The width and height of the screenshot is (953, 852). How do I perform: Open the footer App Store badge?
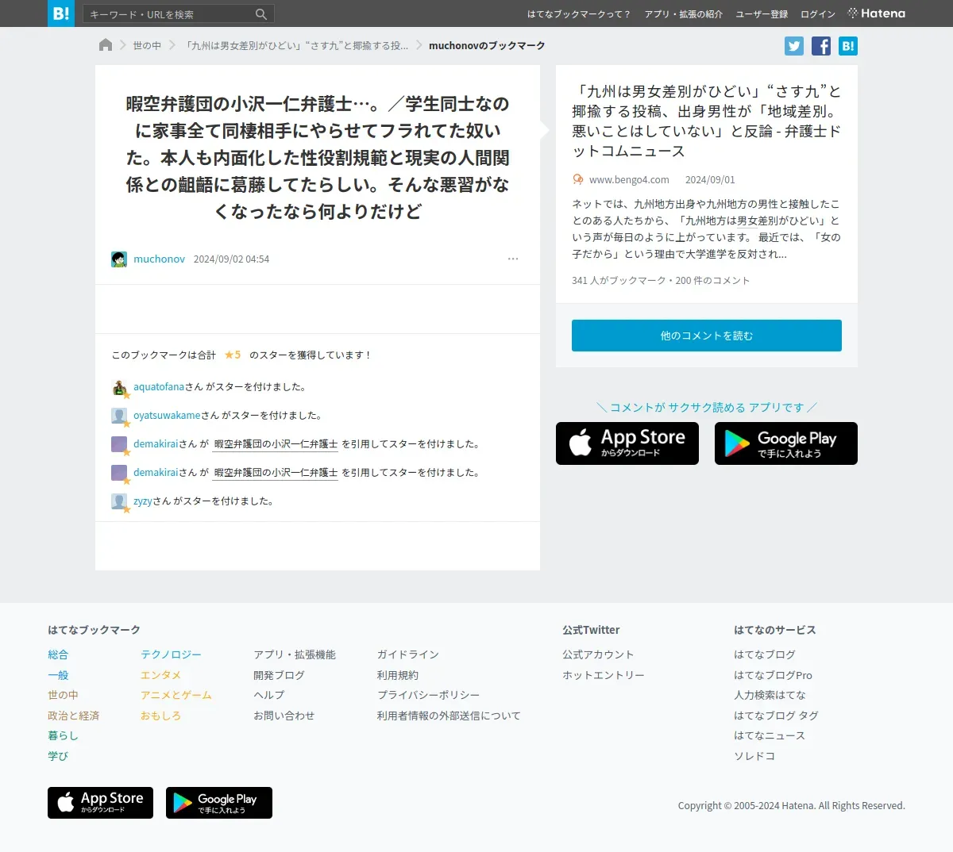[x=100, y=803]
